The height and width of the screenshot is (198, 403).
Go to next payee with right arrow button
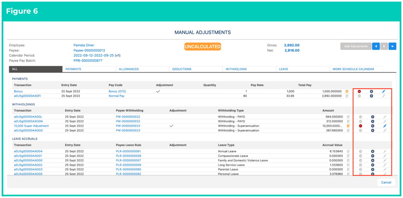(384, 46)
